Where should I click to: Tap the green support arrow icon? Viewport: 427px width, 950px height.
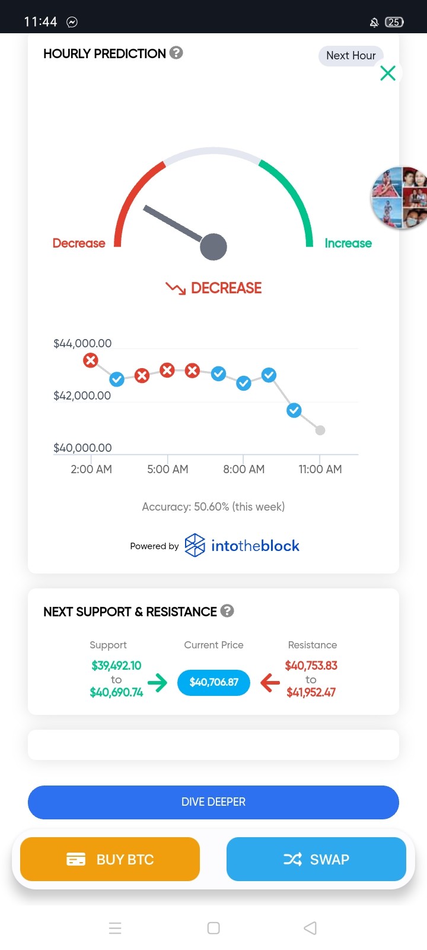click(157, 683)
